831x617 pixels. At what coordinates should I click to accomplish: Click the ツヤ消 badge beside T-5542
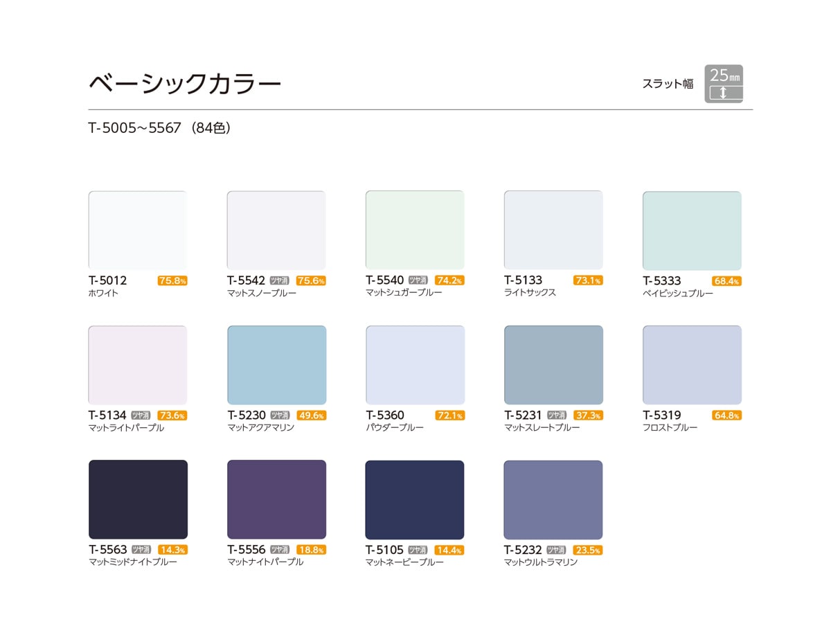(279, 280)
